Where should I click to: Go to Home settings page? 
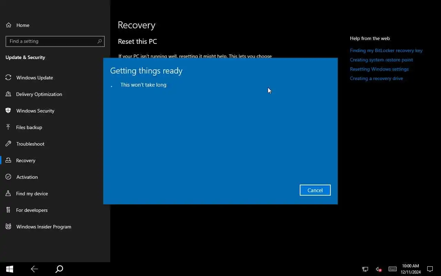click(23, 25)
